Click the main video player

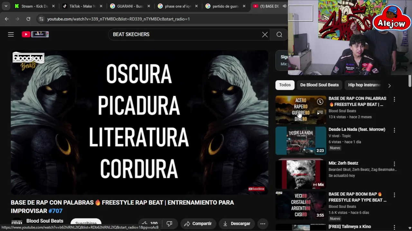click(x=139, y=122)
